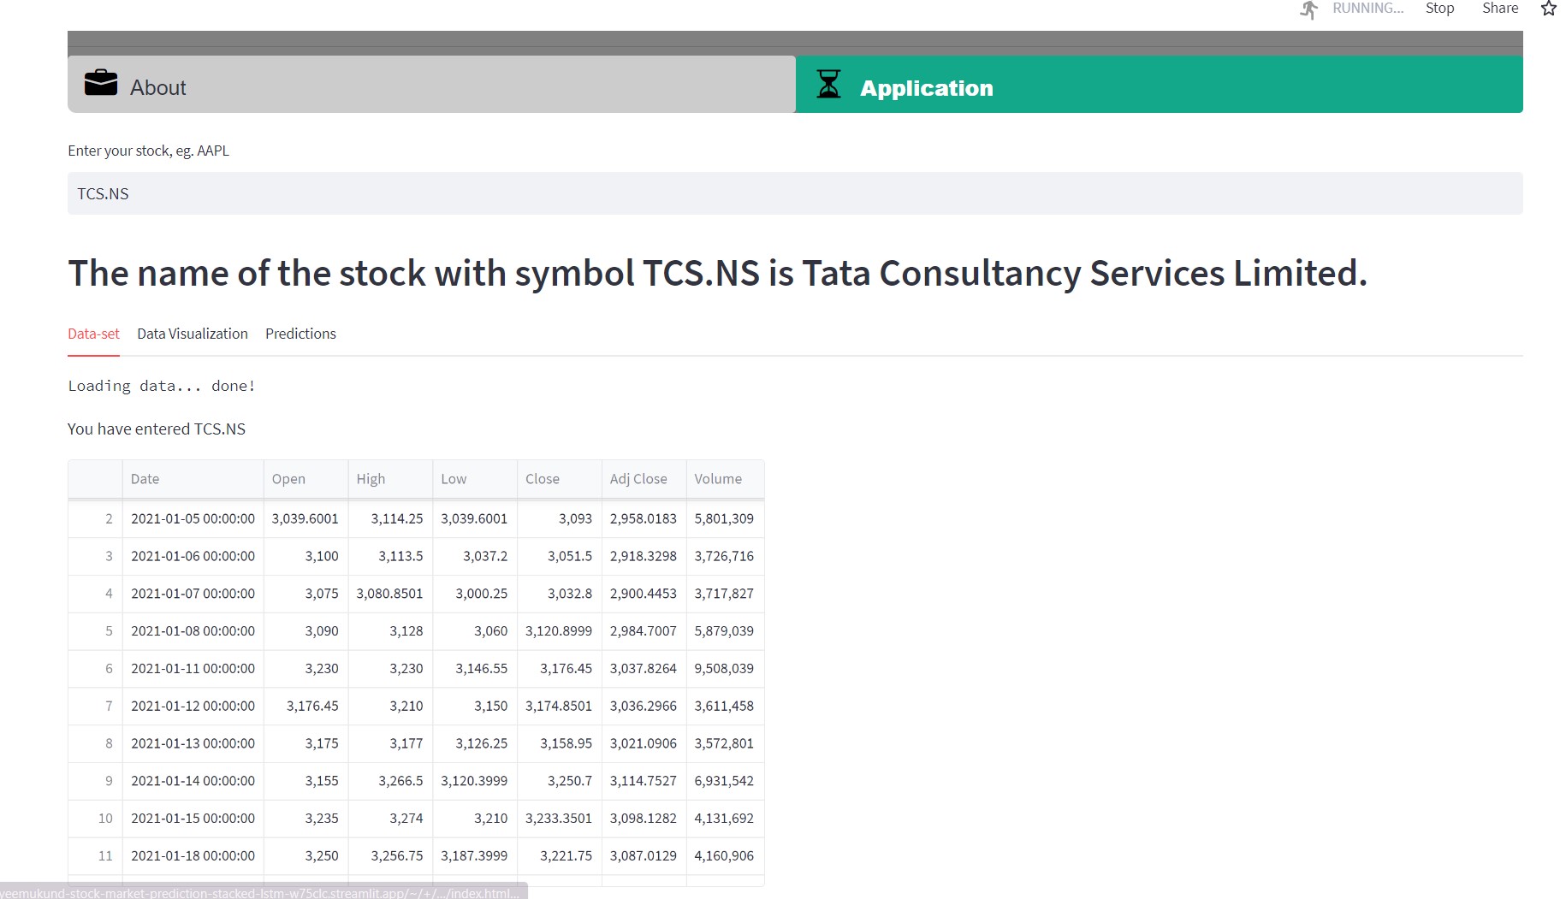Click High value 3,114.25

pyautogui.click(x=390, y=518)
